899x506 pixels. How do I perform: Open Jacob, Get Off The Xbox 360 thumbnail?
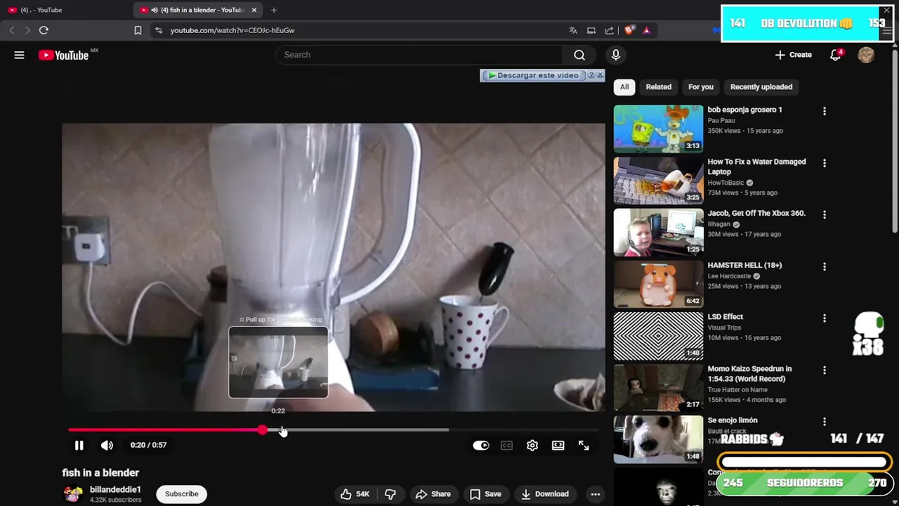[x=658, y=232]
